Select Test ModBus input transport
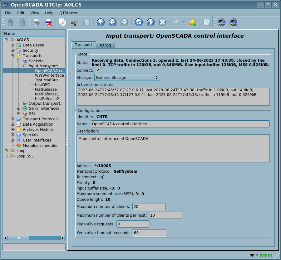The width and height of the screenshot is (281, 260). 47,80
